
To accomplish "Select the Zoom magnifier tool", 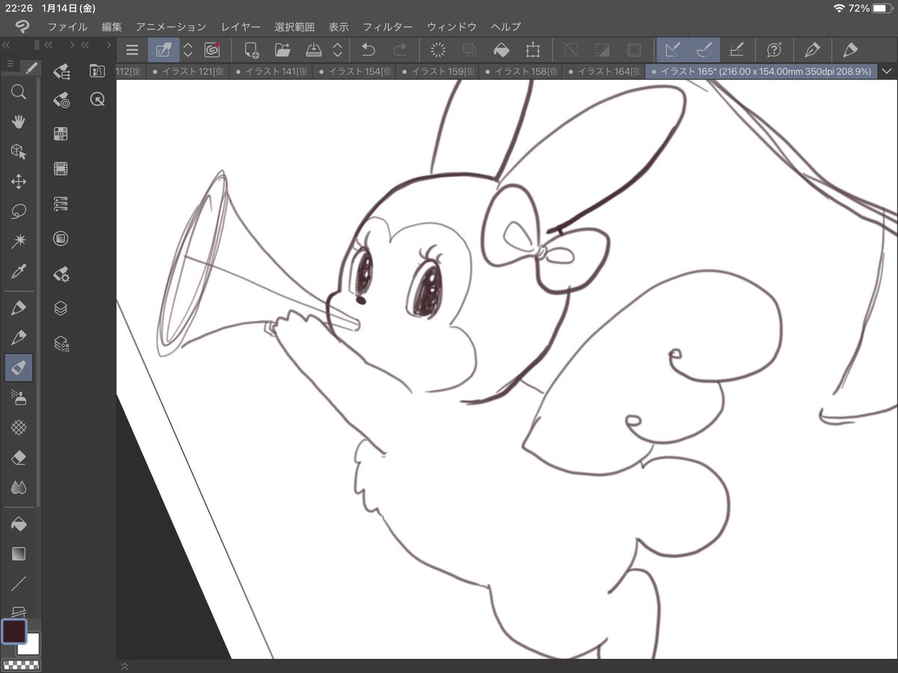I will (19, 92).
